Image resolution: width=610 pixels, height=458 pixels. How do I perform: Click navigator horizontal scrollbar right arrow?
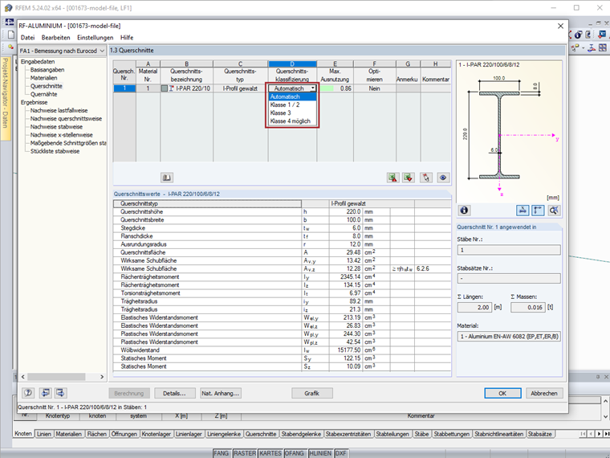point(102,377)
